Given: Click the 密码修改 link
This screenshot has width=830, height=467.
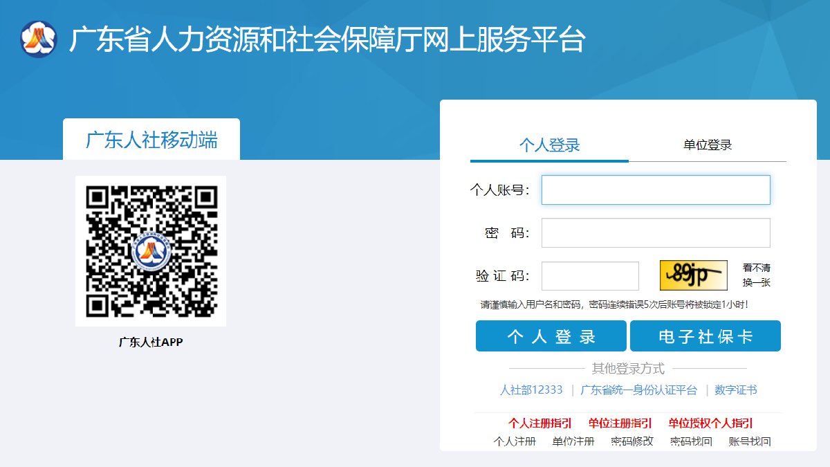Looking at the screenshot, I should pyautogui.click(x=632, y=441).
